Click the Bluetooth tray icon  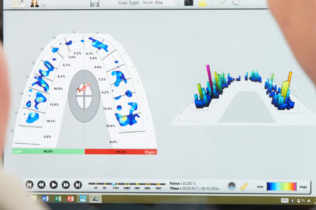pos(292,201)
